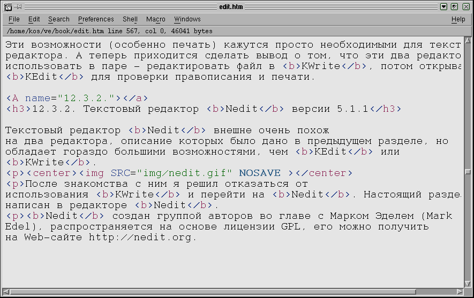The width and height of the screenshot is (474, 298).
Task: Close the edit.htm editor window
Action: coord(465,7)
